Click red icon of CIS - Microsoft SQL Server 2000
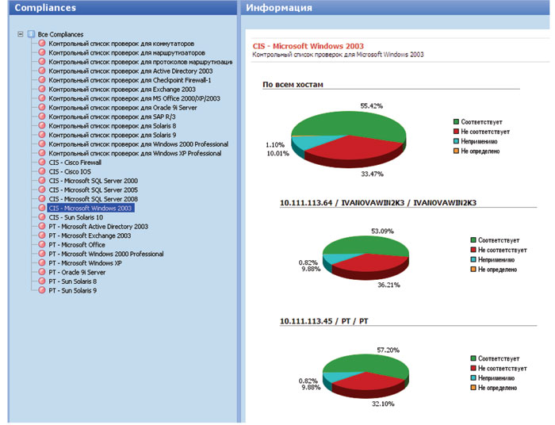The width and height of the screenshot is (555, 425). coord(42,181)
